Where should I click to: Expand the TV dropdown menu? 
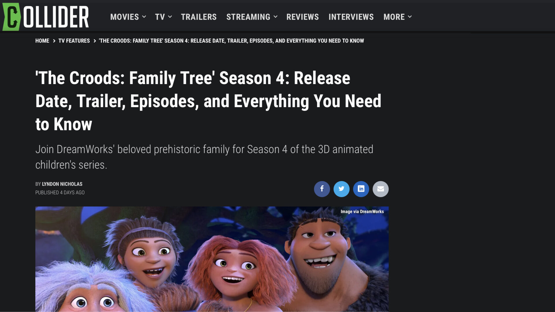163,17
